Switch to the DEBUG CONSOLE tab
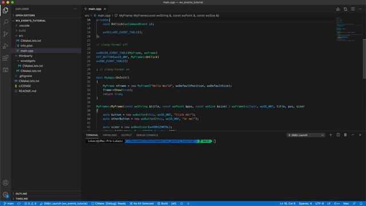The image size is (366, 206). pos(147,135)
